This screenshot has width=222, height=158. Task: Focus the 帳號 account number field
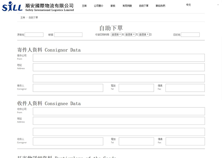tap(68, 35)
